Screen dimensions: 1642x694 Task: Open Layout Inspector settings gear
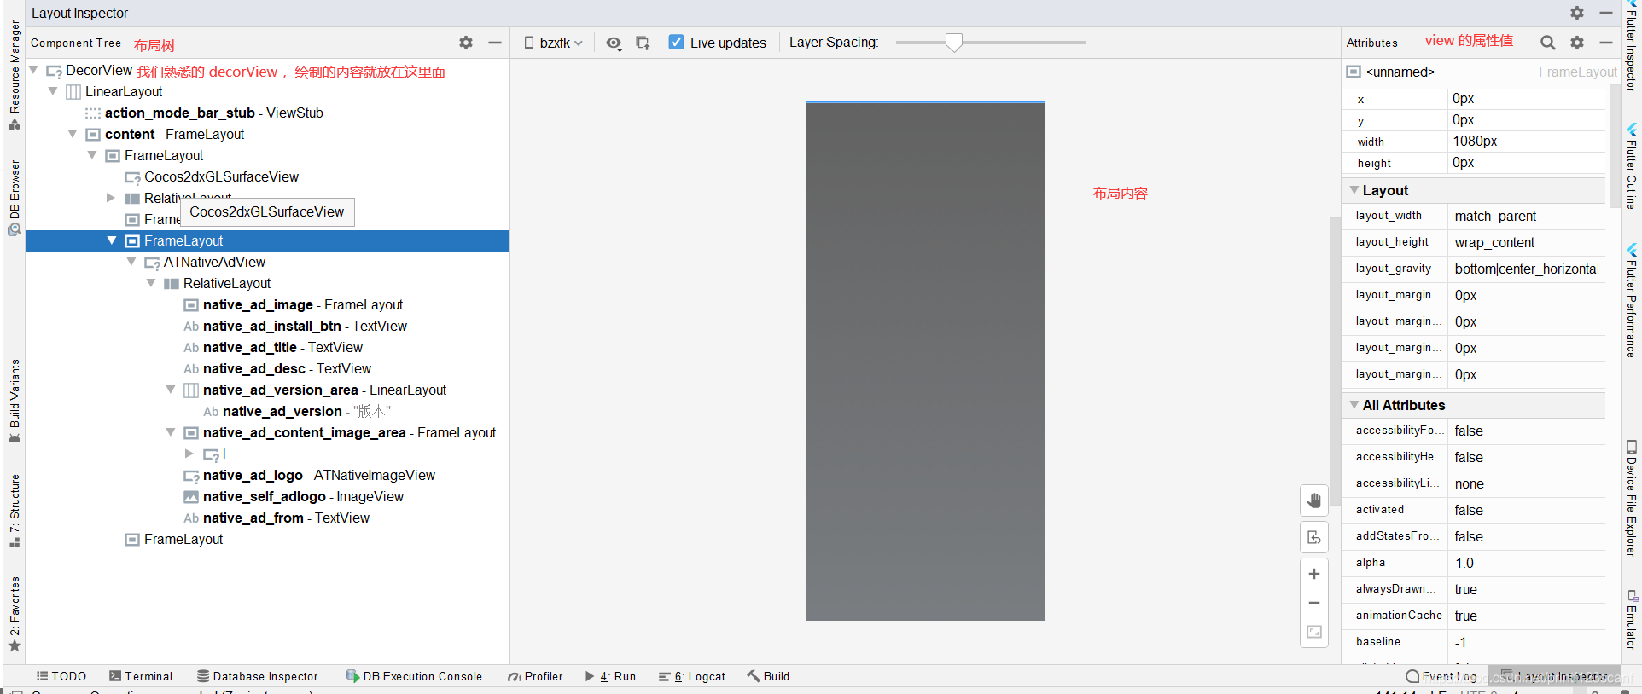coord(1577,13)
